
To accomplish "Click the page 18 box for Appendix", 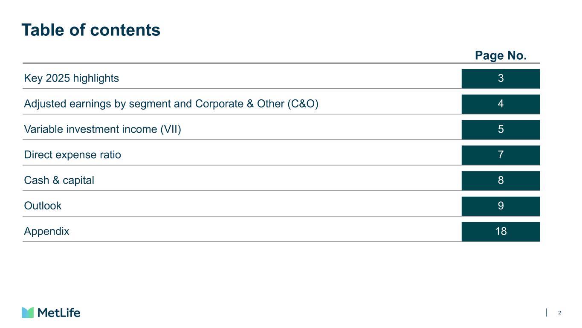I will (x=501, y=232).
